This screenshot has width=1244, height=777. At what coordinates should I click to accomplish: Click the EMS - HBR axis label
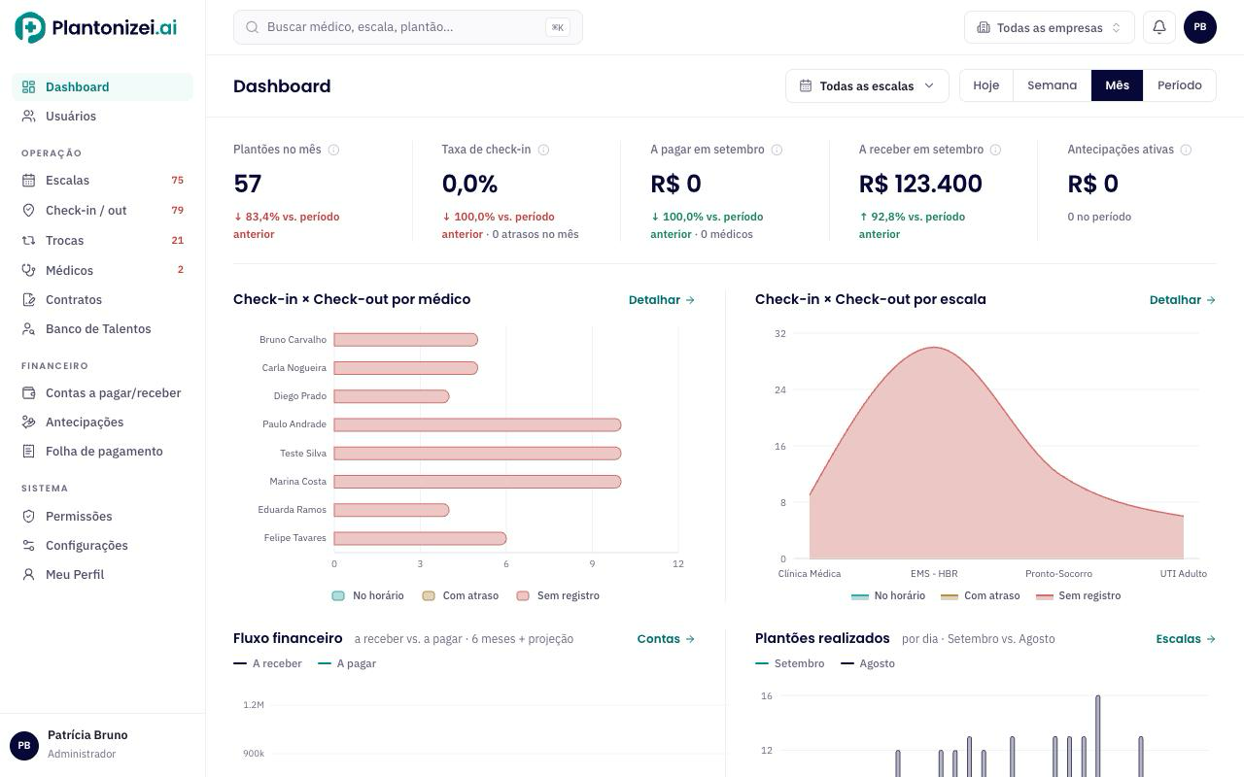[x=934, y=574]
